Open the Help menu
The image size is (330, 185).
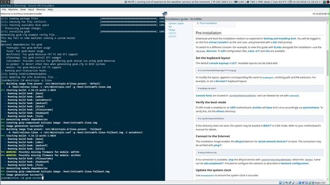point(51,9)
